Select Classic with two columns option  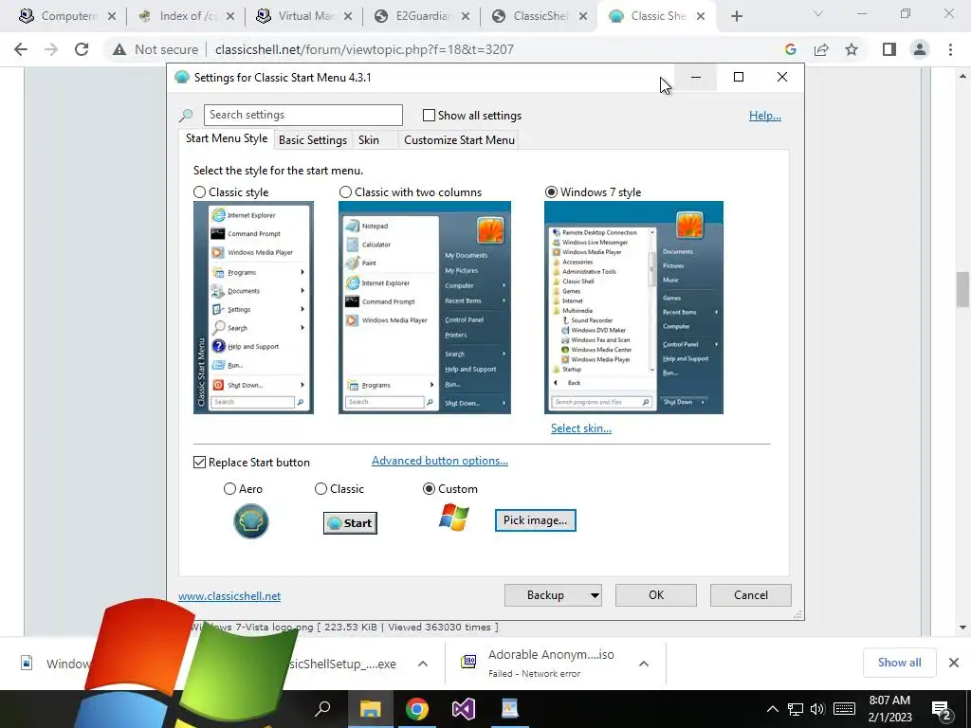coord(345,192)
